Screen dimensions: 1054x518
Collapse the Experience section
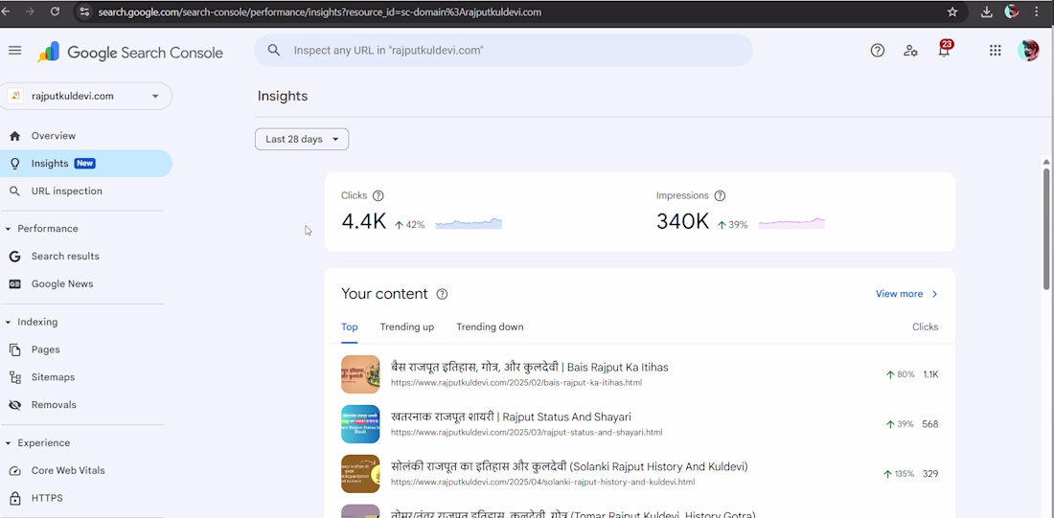tap(8, 442)
